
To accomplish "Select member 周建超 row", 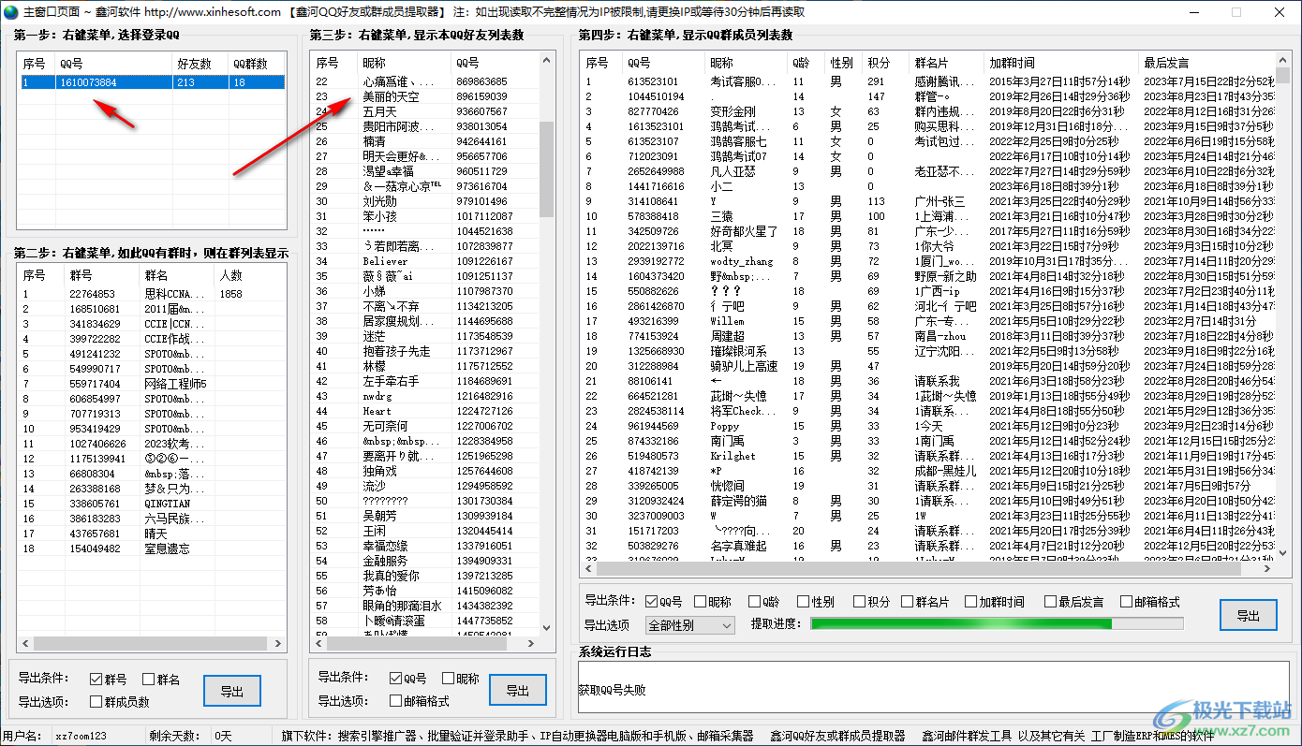I will (927, 336).
